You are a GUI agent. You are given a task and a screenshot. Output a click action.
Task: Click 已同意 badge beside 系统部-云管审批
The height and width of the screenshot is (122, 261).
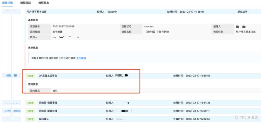(x=30, y=103)
